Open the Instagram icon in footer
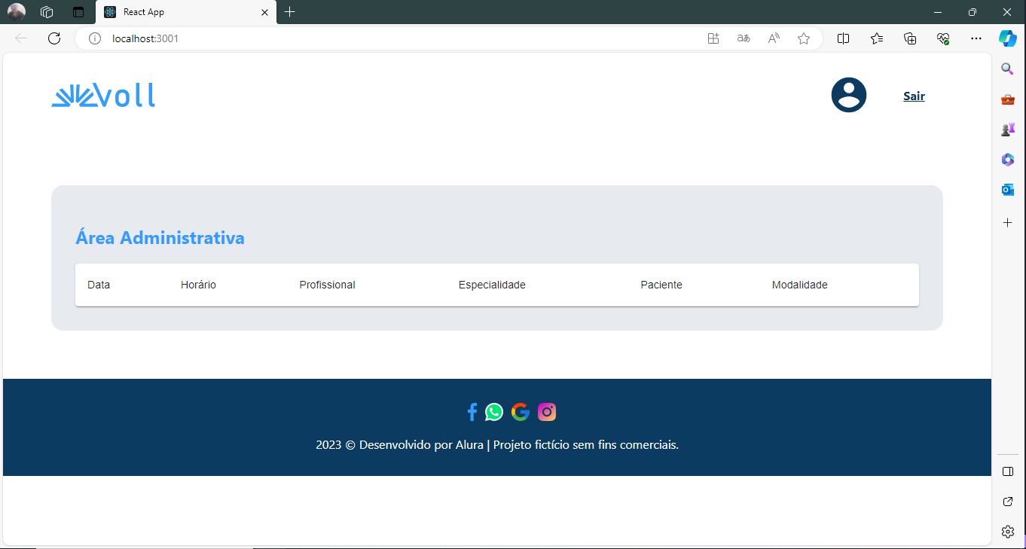1026x549 pixels. 547,412
